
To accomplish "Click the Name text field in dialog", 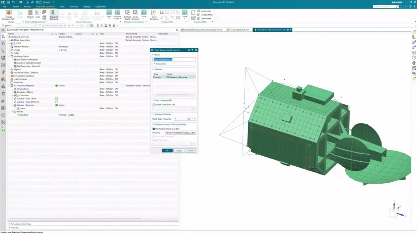I will [174, 59].
